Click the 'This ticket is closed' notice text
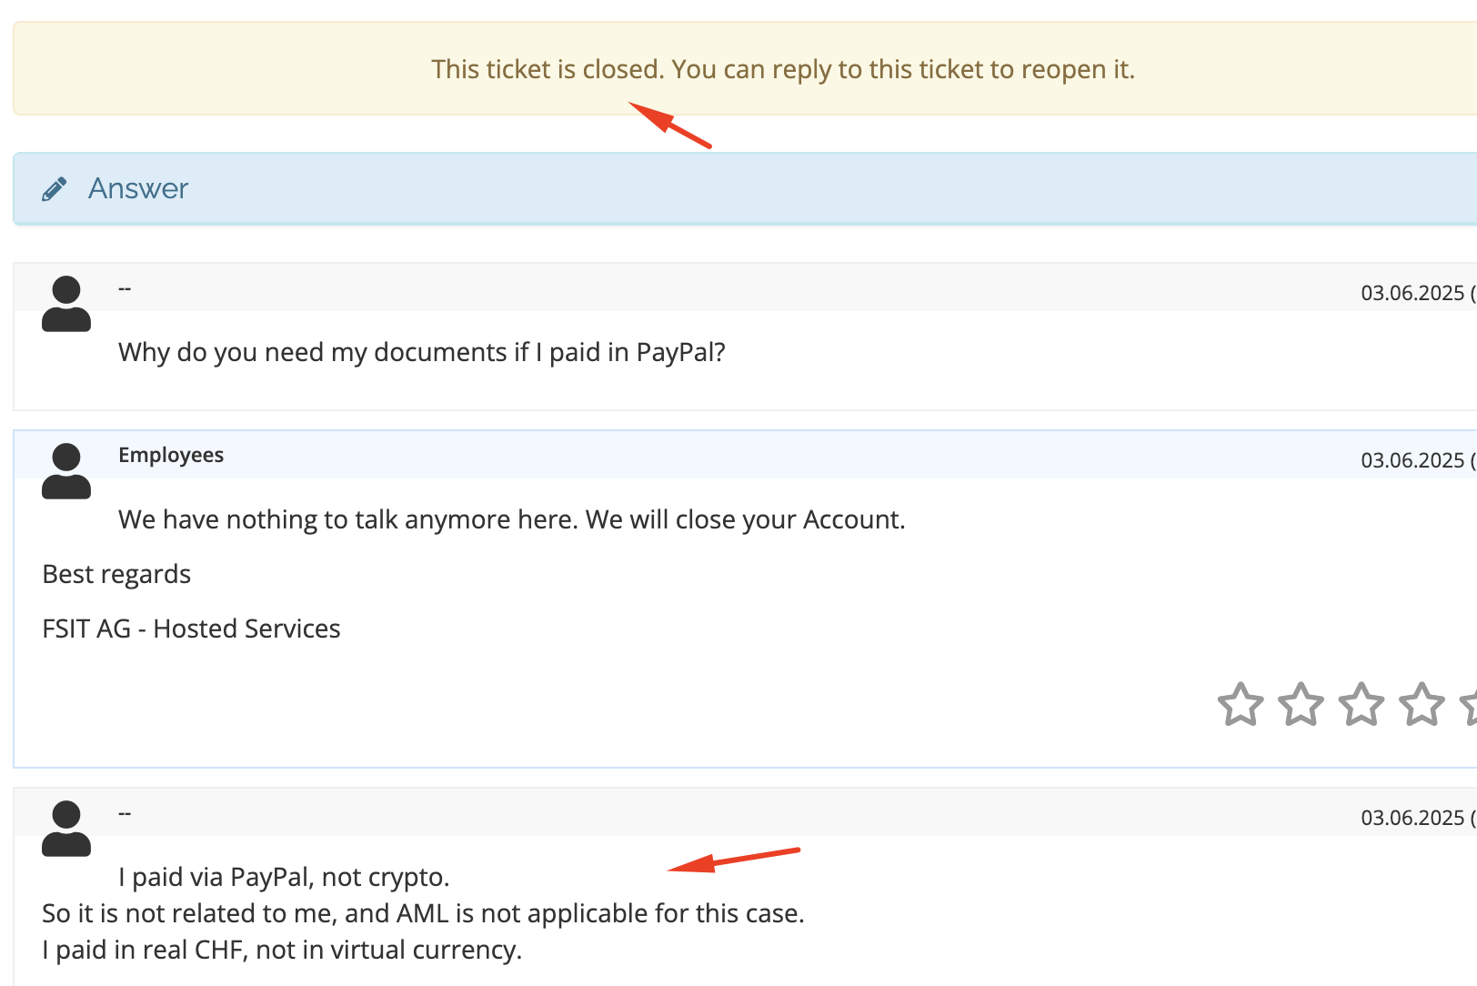This screenshot has width=1477, height=986. [783, 69]
